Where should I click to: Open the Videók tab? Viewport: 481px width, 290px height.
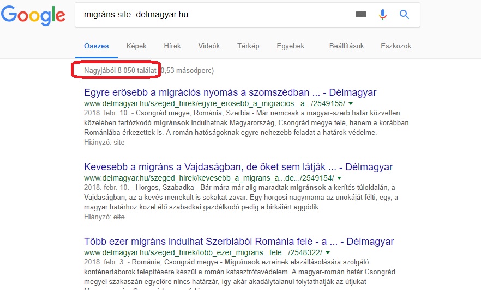click(x=209, y=46)
